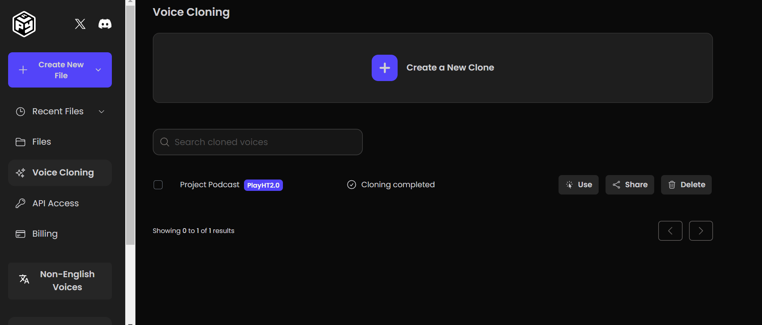Use the Project Podcast cloned voice
This screenshot has height=325, width=762.
578,185
